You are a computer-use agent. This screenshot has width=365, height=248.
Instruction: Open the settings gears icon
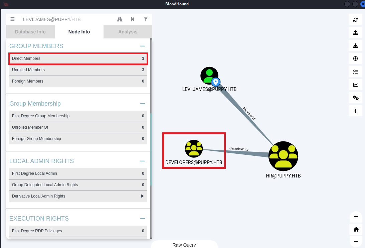point(355,98)
